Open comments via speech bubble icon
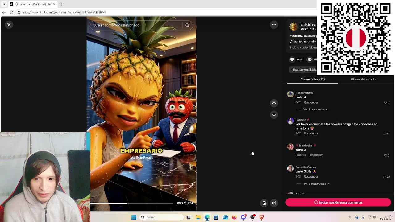 pyautogui.click(x=310, y=60)
